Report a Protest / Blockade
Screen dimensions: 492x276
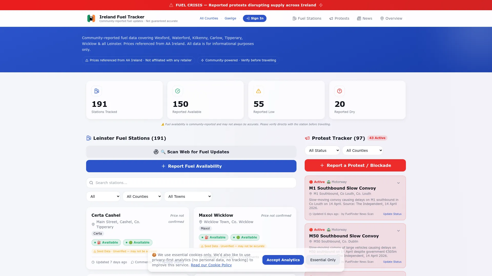coord(355,165)
